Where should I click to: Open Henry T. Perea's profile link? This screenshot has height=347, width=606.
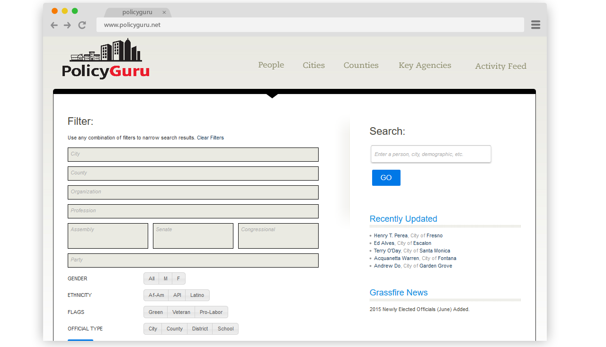pos(391,235)
